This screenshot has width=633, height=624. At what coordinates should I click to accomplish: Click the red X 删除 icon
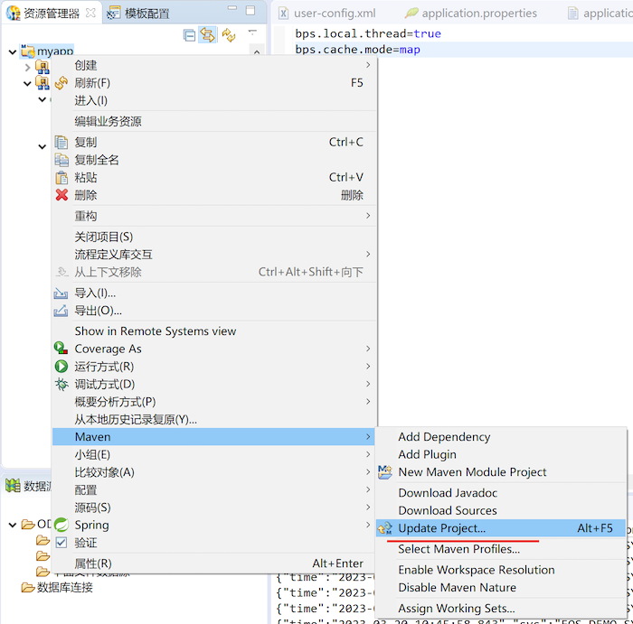point(61,195)
